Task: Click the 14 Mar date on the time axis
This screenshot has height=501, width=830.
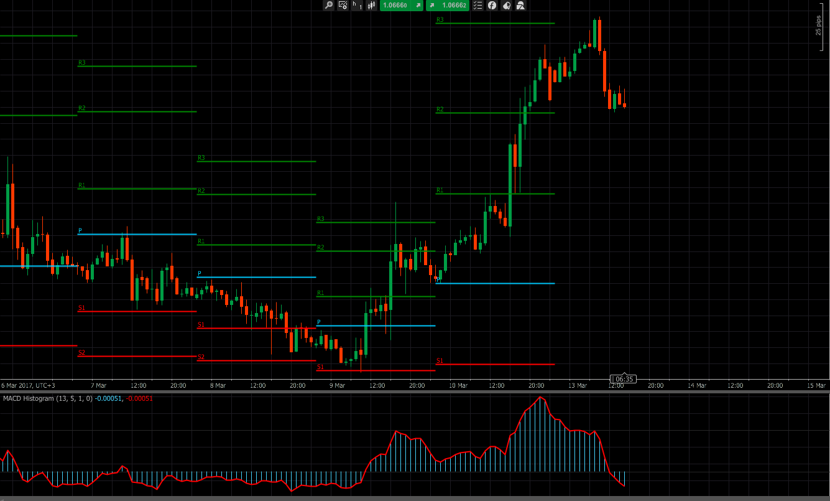Action: point(697,385)
